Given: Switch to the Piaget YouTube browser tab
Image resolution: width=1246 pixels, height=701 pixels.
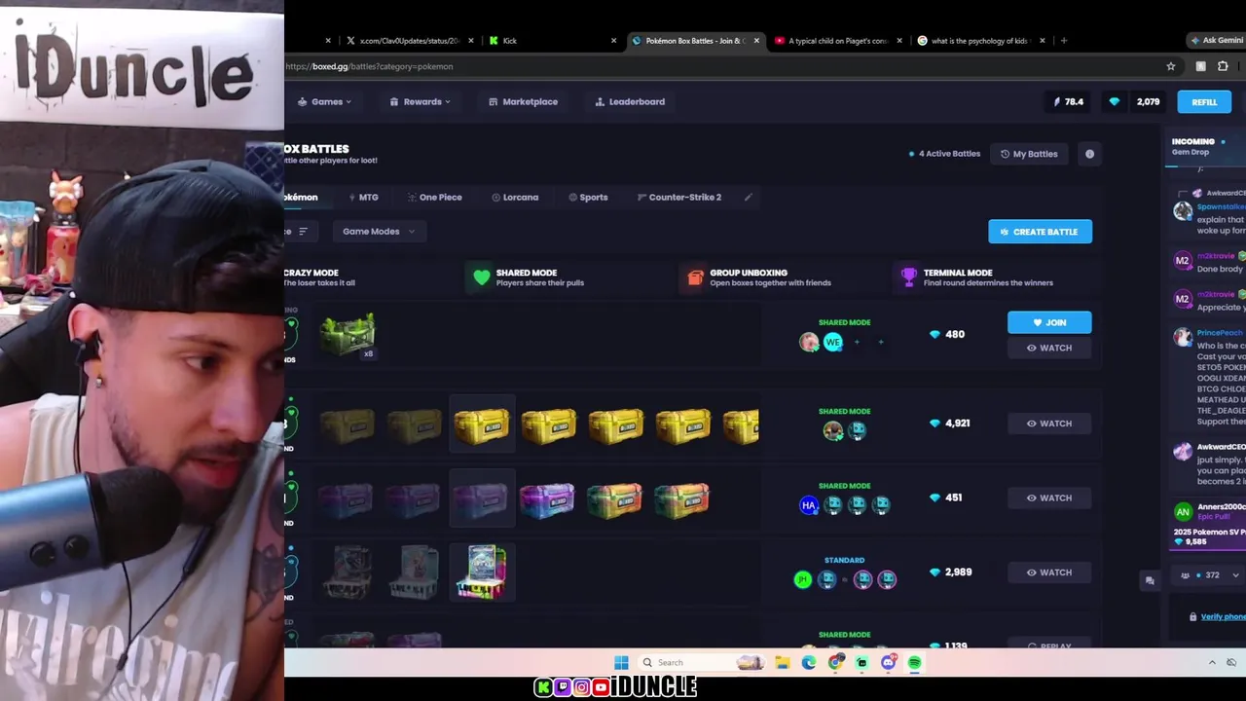Looking at the screenshot, I should coord(837,41).
